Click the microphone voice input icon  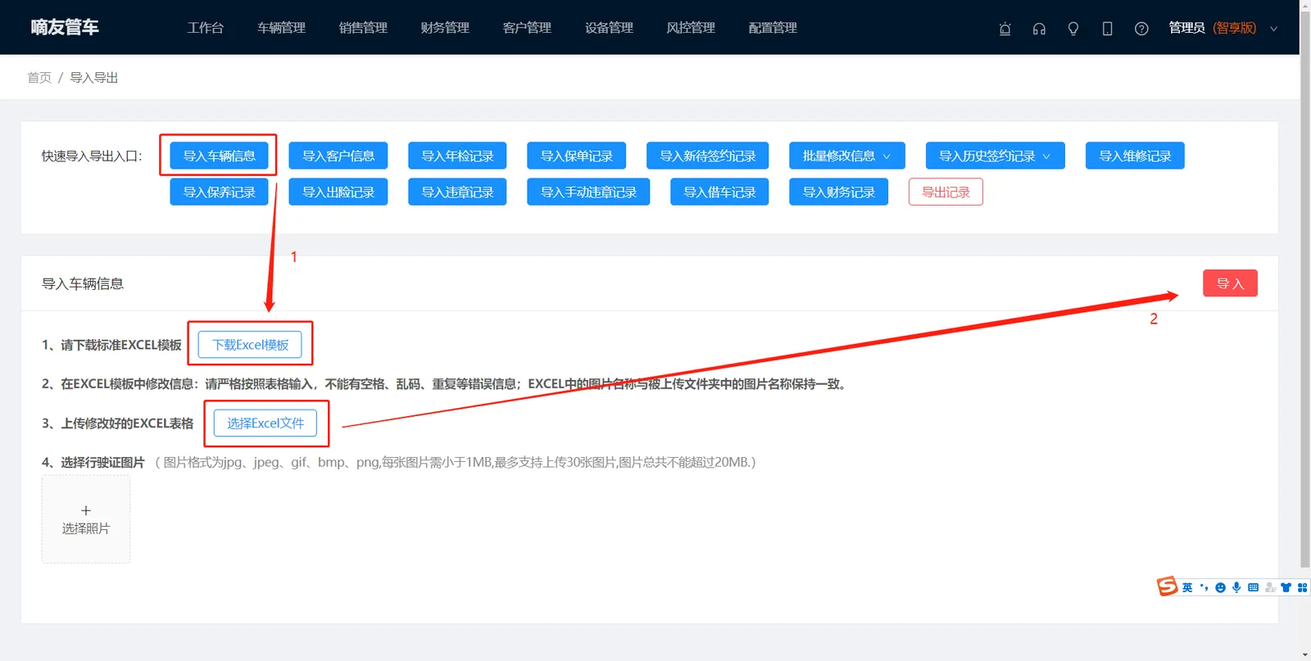(x=1236, y=587)
